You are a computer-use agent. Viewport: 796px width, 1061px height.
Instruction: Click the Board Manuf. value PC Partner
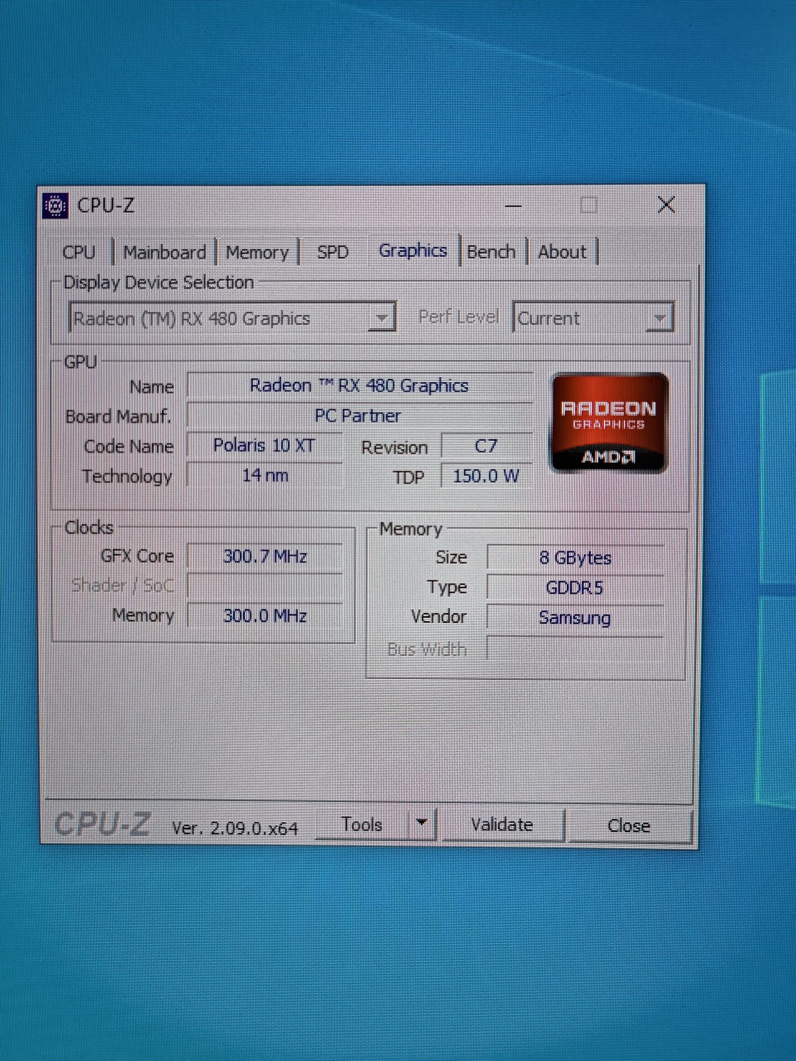tap(359, 416)
